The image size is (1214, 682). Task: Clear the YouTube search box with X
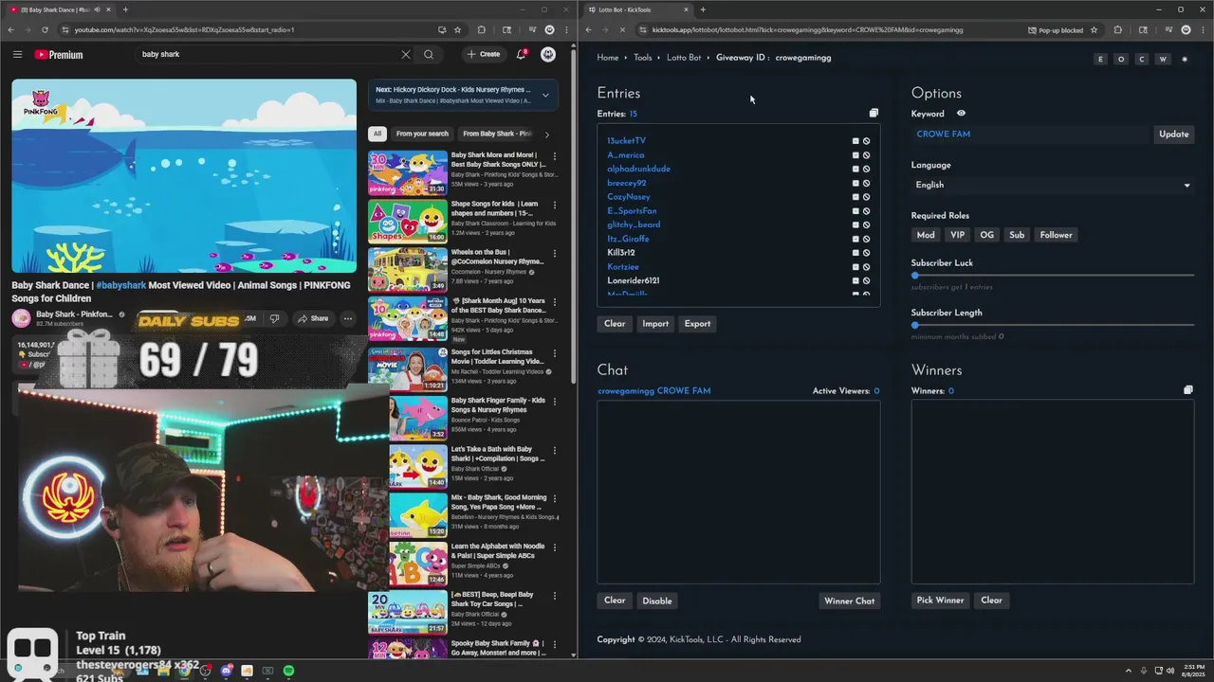coord(406,54)
